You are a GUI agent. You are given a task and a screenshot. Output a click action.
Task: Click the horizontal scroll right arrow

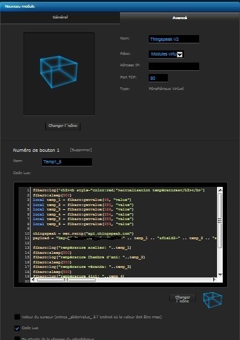214,280
